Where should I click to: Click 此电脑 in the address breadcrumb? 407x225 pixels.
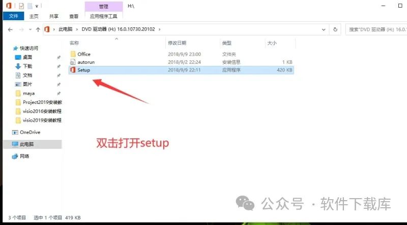66,29
